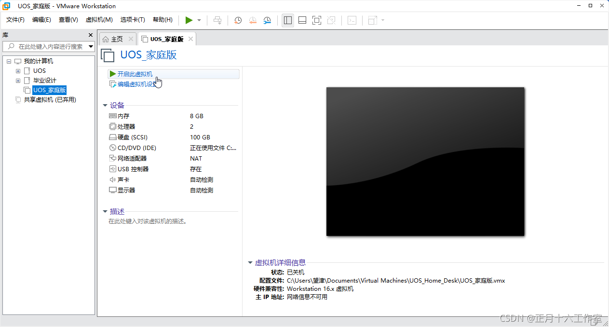The height and width of the screenshot is (327, 609).
Task: Toggle the thumbnail bar view icon
Action: (302, 20)
